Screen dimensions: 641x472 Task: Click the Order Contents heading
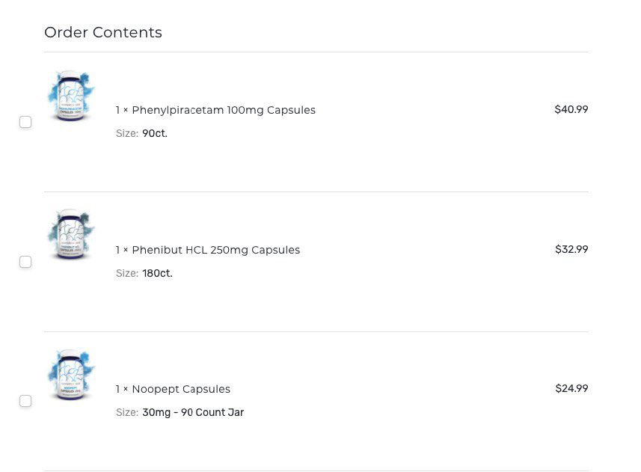click(103, 32)
